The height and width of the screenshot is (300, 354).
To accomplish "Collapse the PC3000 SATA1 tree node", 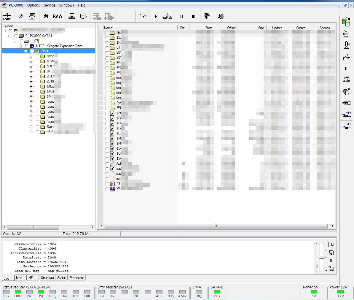I will click(10, 36).
